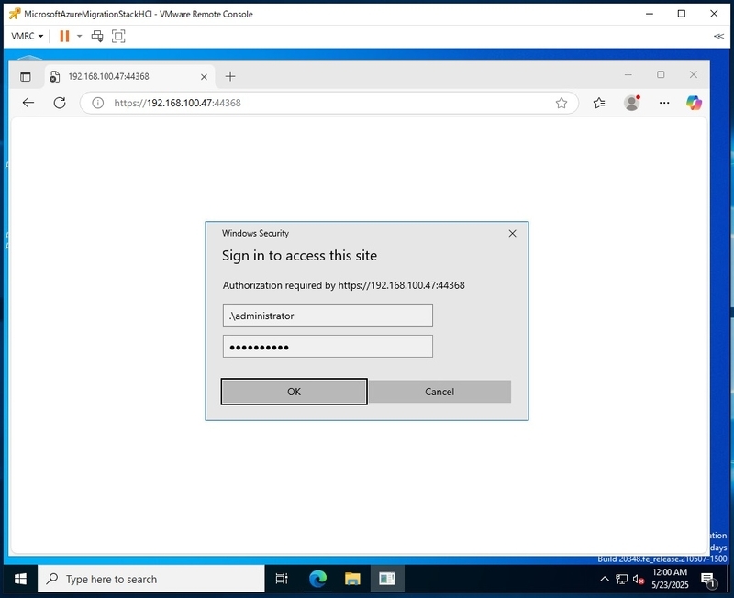The image size is (734, 598).
Task: Add this page to favorites star
Action: tap(562, 103)
